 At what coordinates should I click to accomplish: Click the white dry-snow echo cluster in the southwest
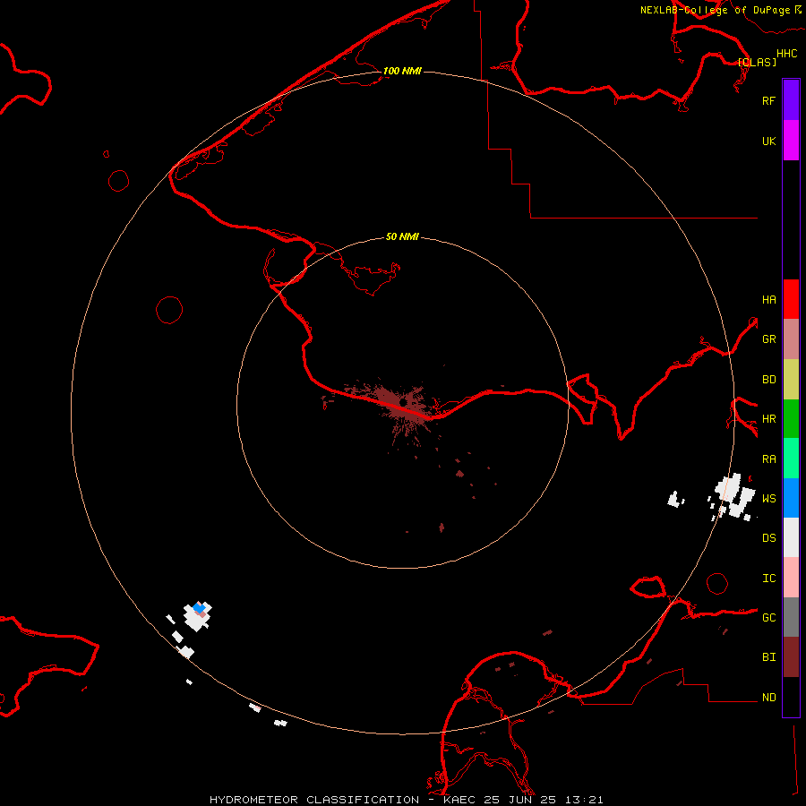coord(197,616)
